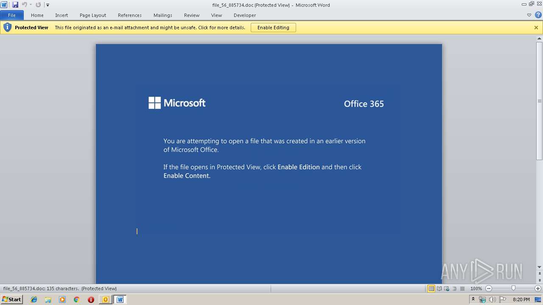Restore down the Word window
The height and width of the screenshot is (305, 543).
(531, 4)
